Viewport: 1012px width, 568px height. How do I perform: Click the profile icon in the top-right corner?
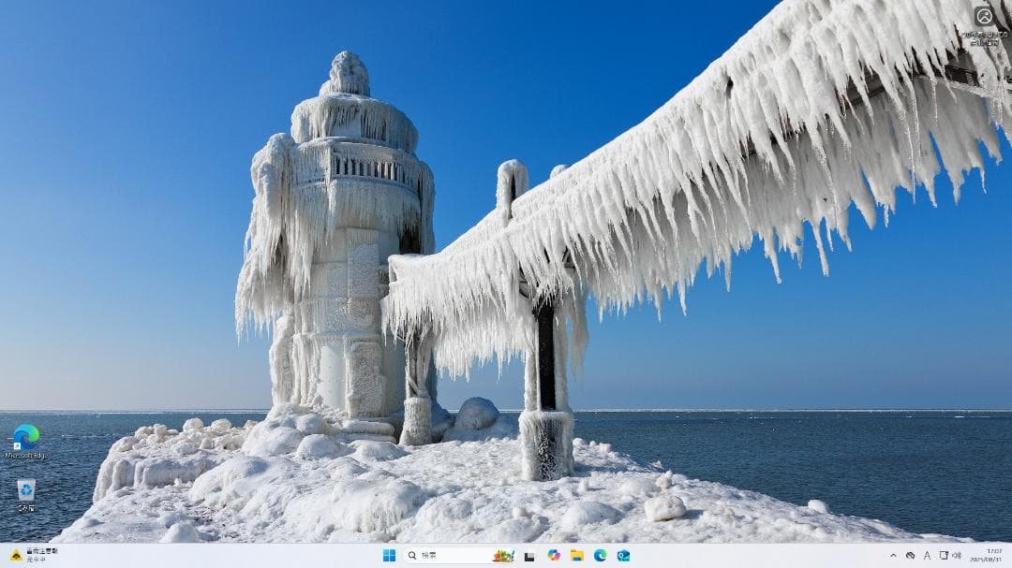(983, 17)
